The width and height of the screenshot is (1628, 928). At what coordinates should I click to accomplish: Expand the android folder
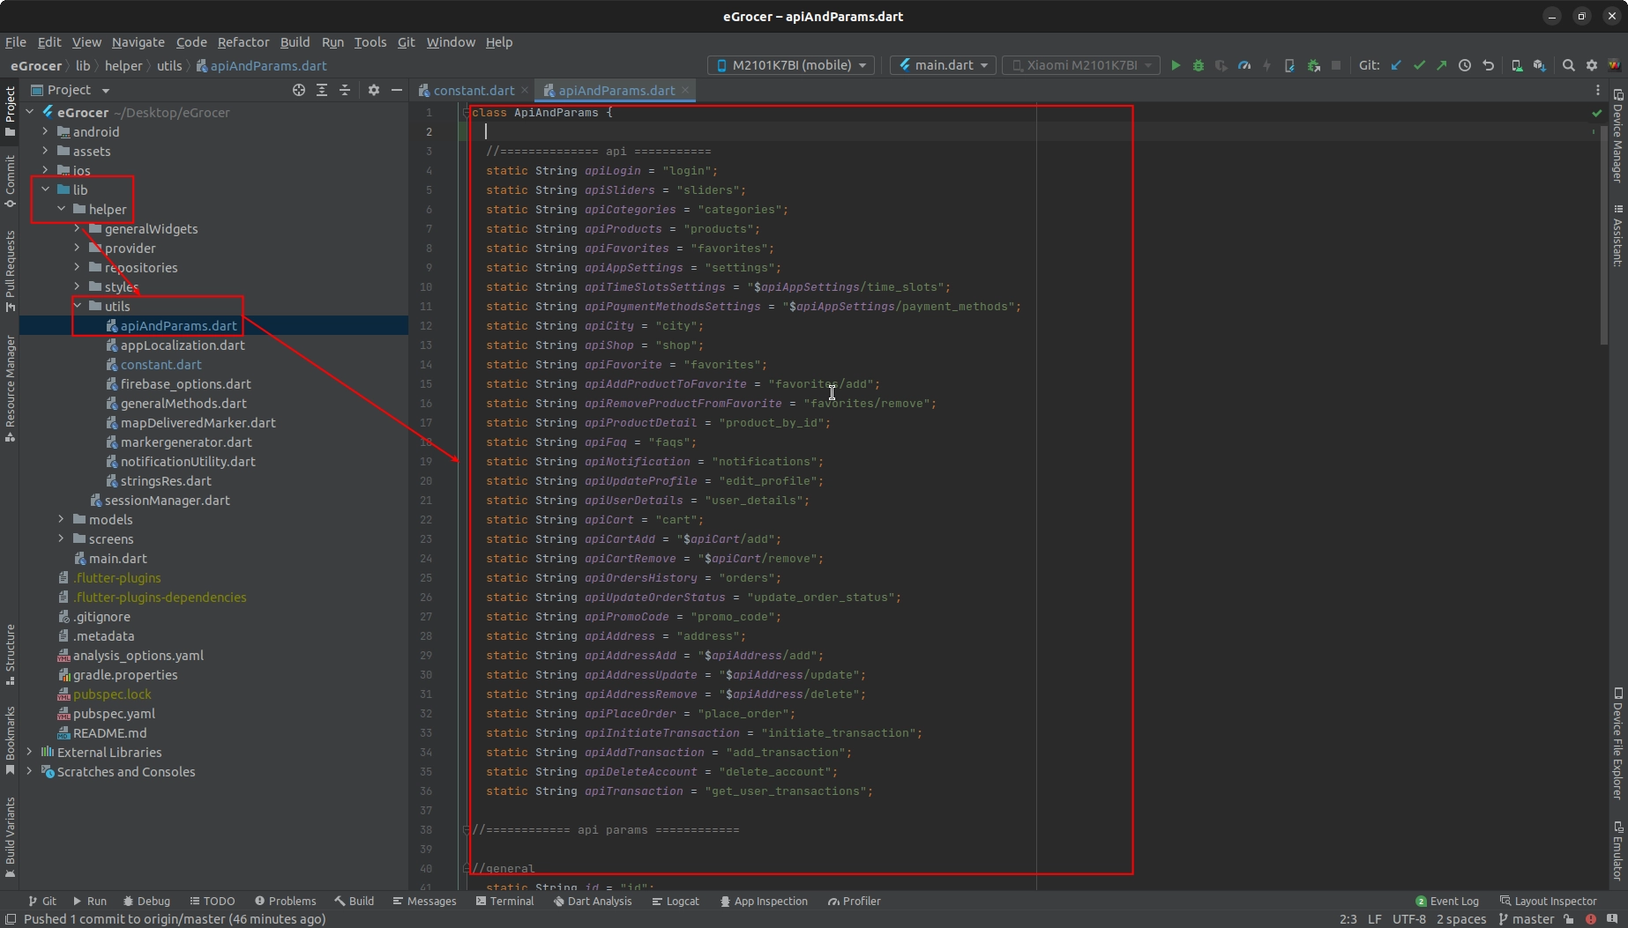[45, 131]
